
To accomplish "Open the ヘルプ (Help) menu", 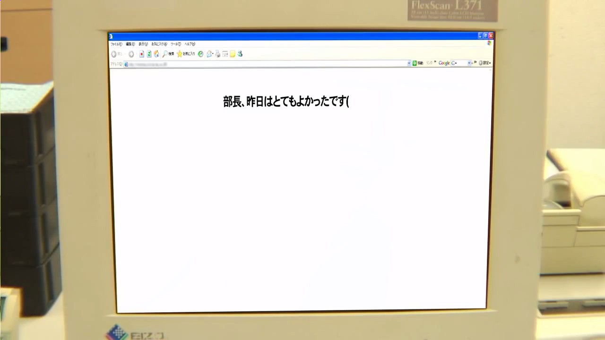I will [190, 44].
